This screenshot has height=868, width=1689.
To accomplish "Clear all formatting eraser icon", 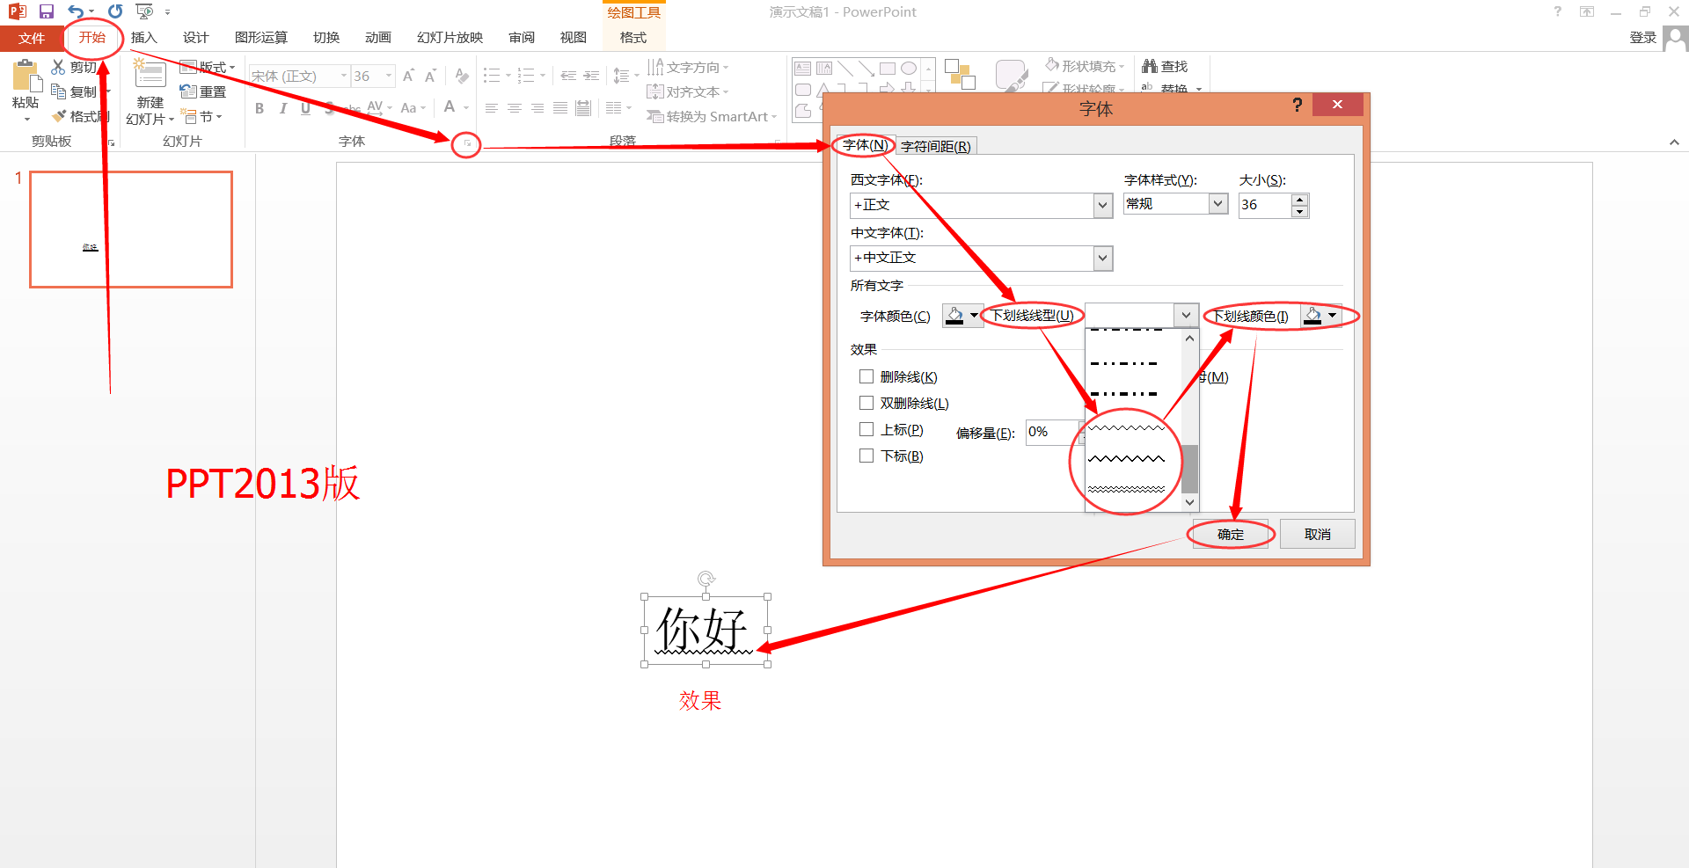I will pyautogui.click(x=462, y=77).
